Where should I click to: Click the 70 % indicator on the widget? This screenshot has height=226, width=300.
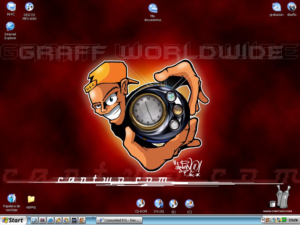(178, 110)
